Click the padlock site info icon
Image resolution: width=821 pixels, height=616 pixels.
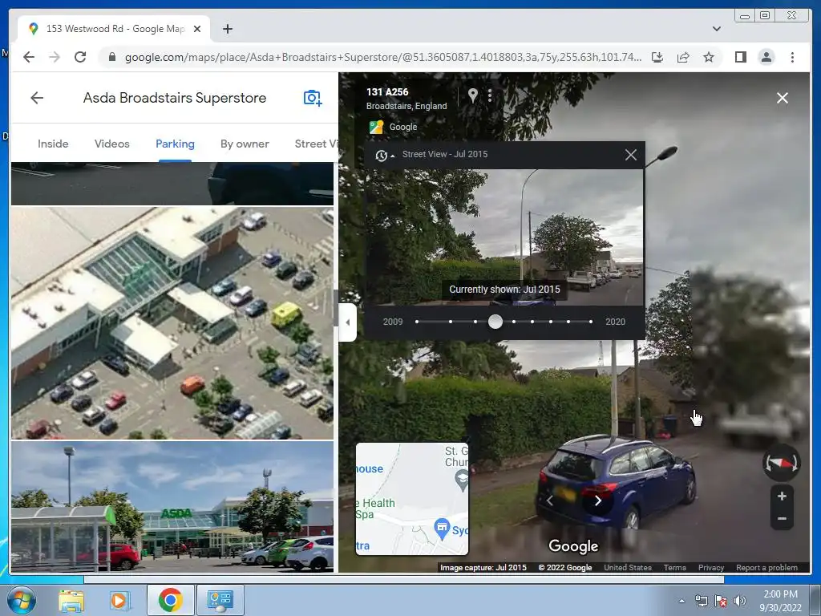click(x=111, y=57)
